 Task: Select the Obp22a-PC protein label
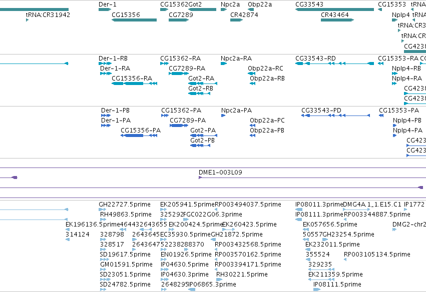[267, 120]
